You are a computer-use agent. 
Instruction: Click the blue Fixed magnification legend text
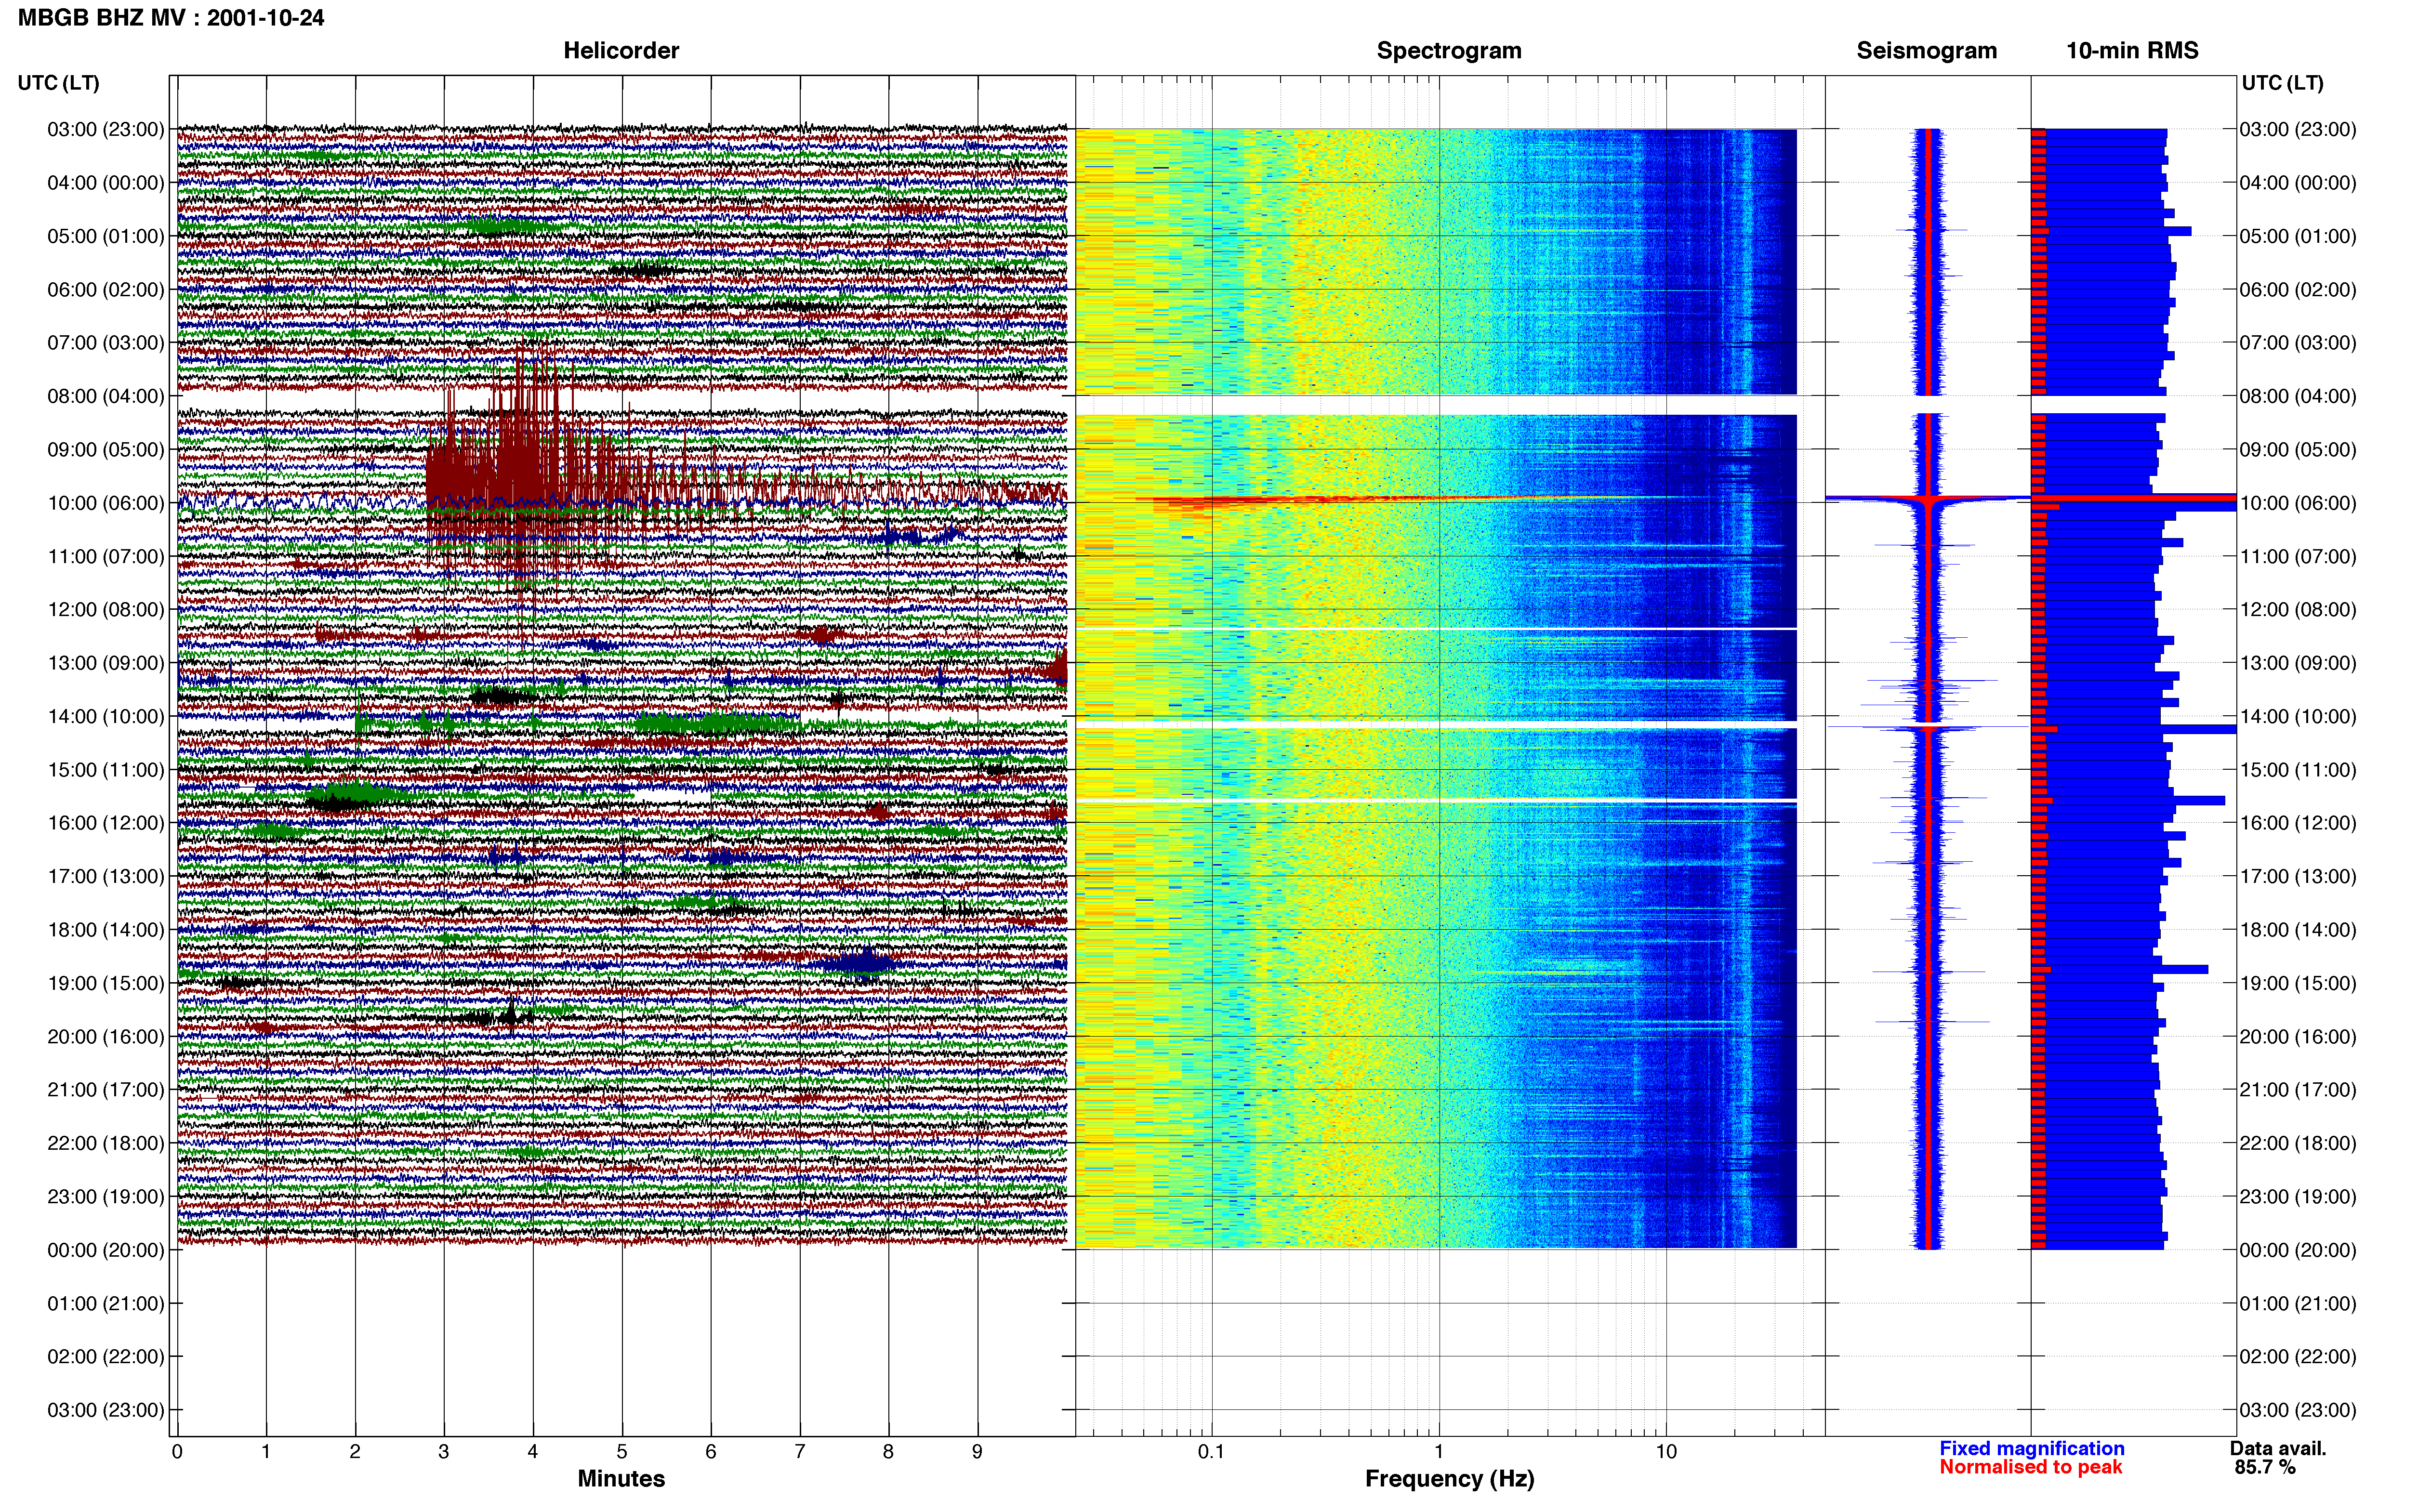point(2032,1448)
